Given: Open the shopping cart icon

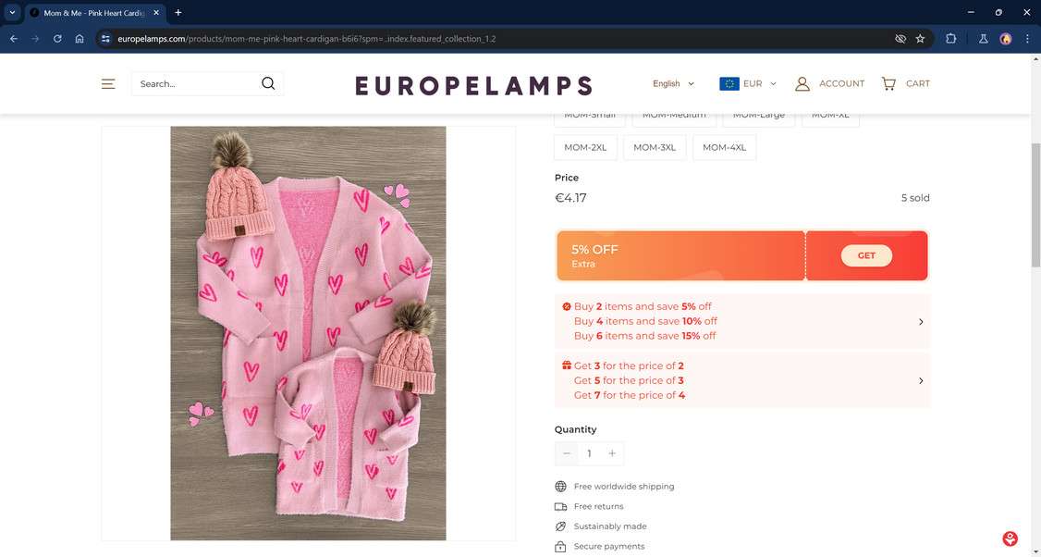Looking at the screenshot, I should (x=888, y=83).
